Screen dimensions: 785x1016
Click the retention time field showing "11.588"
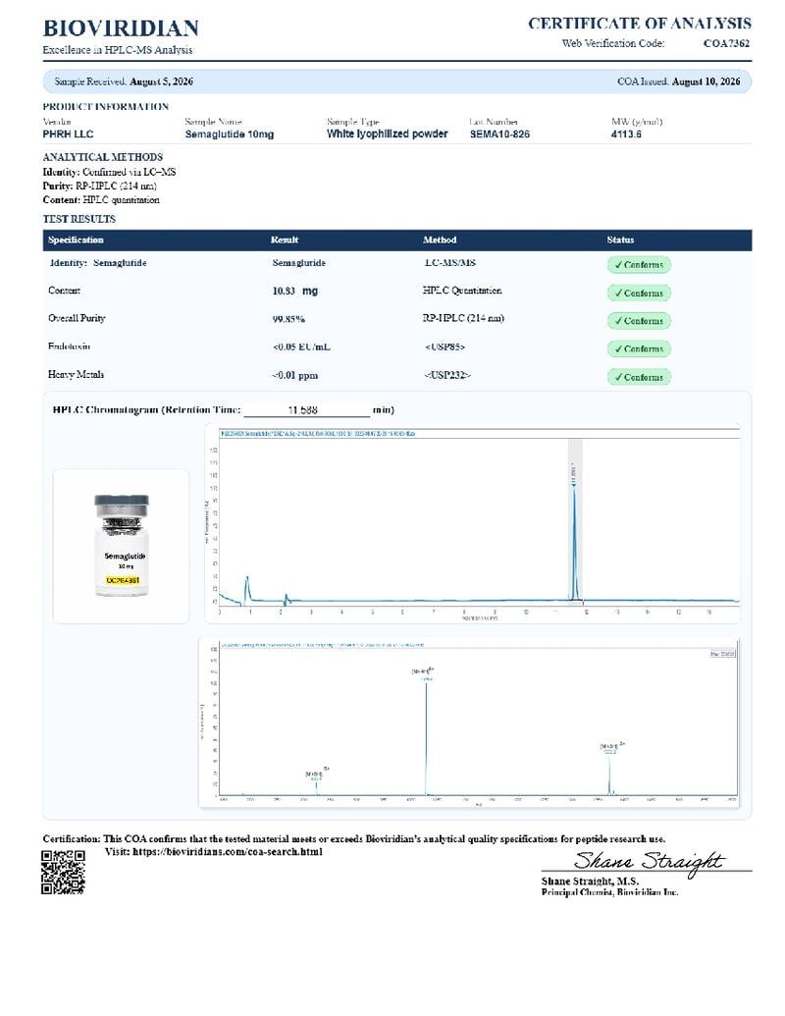[x=306, y=410]
